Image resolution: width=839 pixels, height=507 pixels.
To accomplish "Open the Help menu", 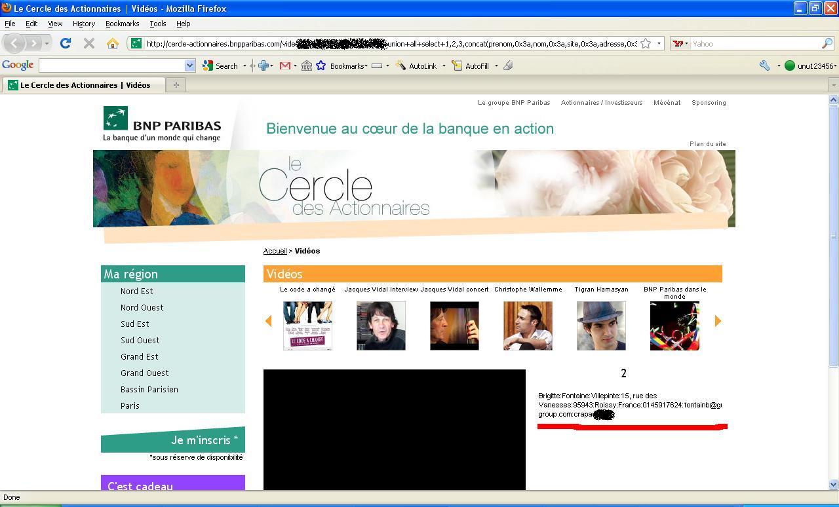I will pos(183,24).
